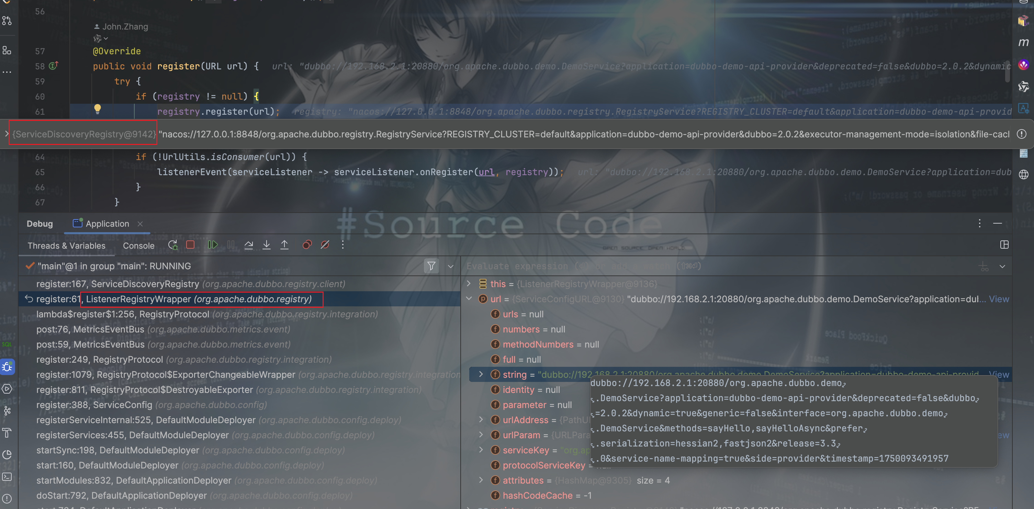Stop the running debug session
Image resolution: width=1034 pixels, height=509 pixels.
[x=190, y=245]
